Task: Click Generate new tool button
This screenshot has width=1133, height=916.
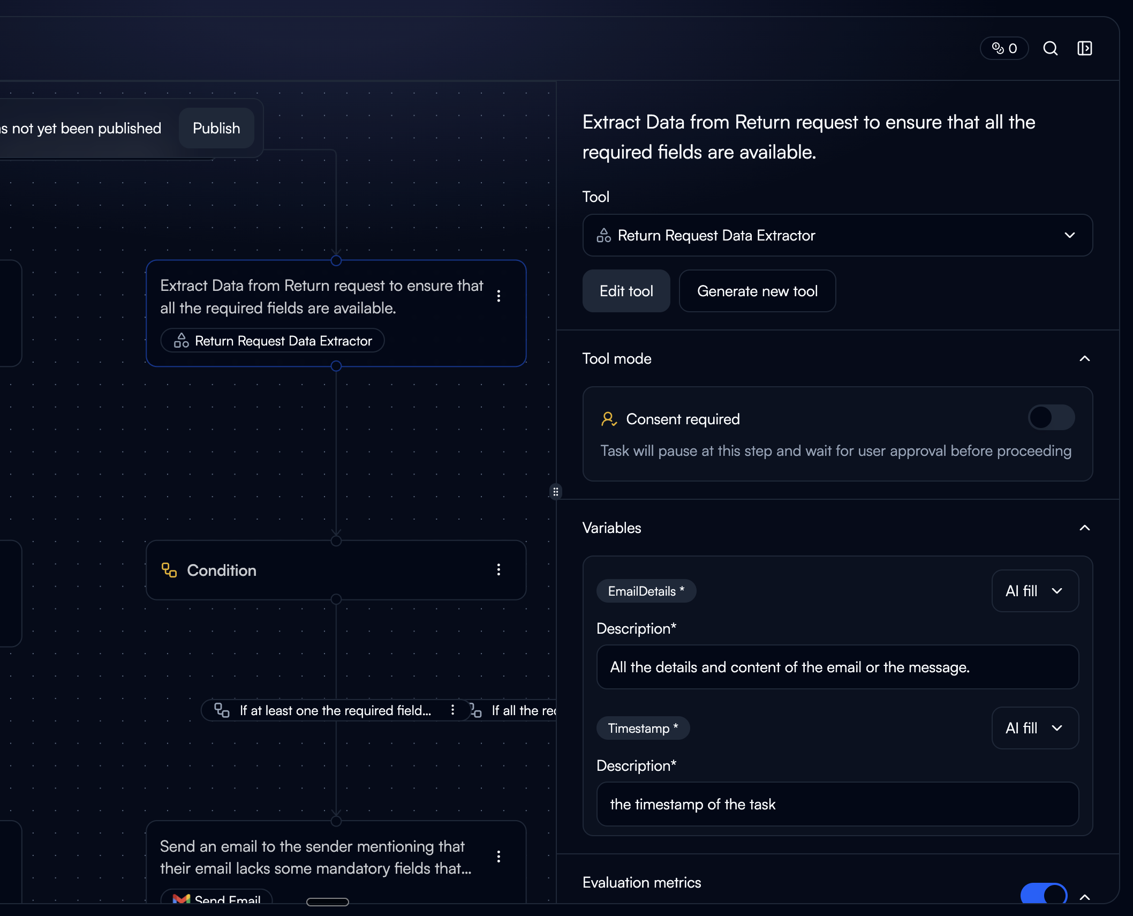Action: pyautogui.click(x=757, y=291)
